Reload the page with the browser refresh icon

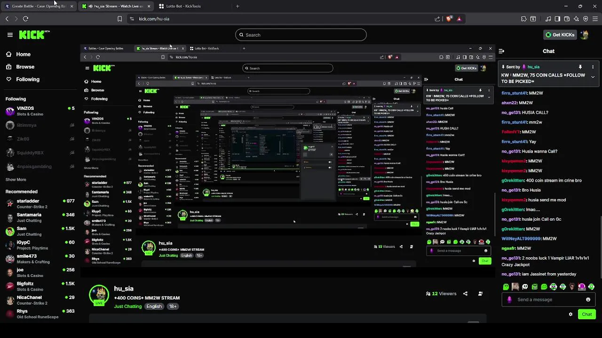click(x=26, y=19)
